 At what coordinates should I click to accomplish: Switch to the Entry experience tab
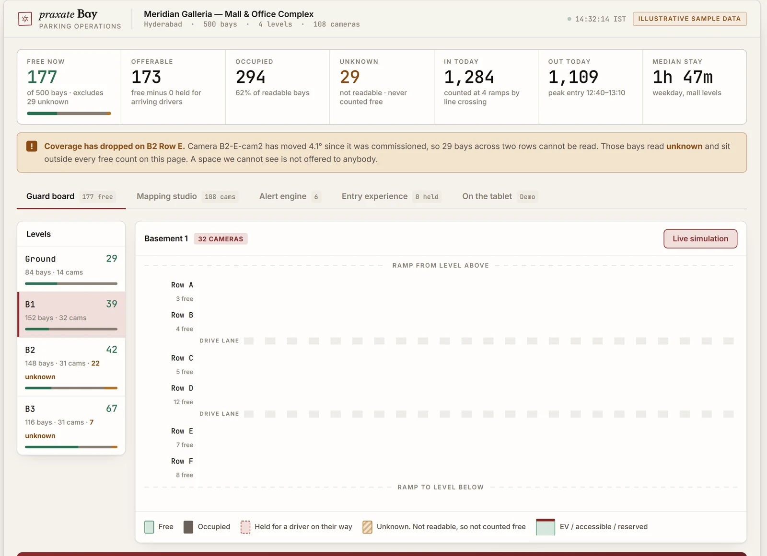pyautogui.click(x=391, y=196)
